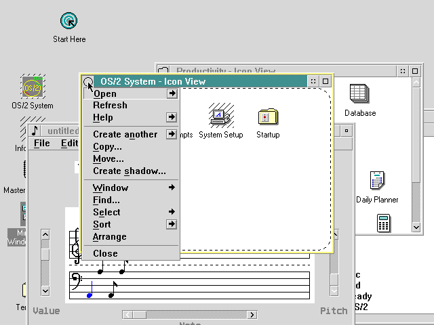
Task: Click Productivity window scrollbar up arrow
Action: click(x=416, y=83)
